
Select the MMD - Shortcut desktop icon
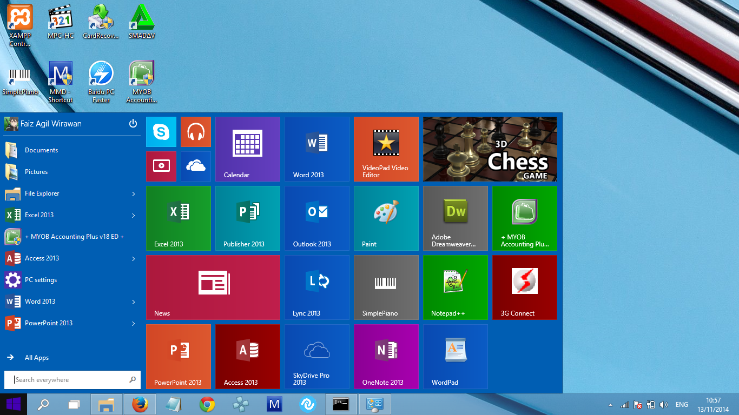(61, 82)
